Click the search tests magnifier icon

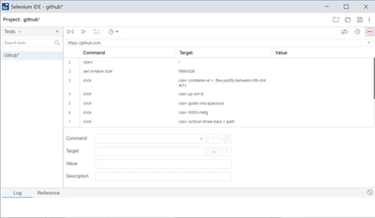coord(57,43)
